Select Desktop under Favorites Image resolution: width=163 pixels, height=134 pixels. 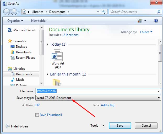21,47
